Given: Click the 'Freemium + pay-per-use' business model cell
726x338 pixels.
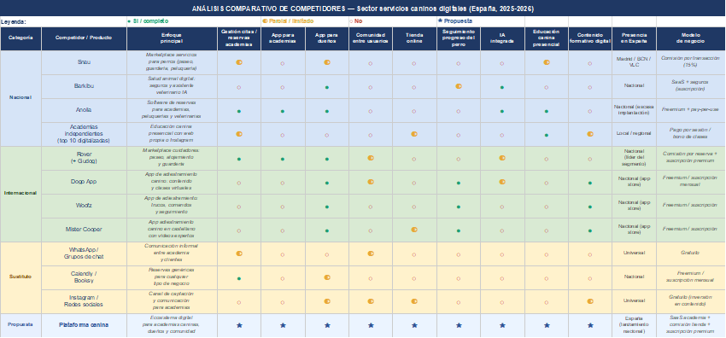Looking at the screenshot, I should pos(691,110).
